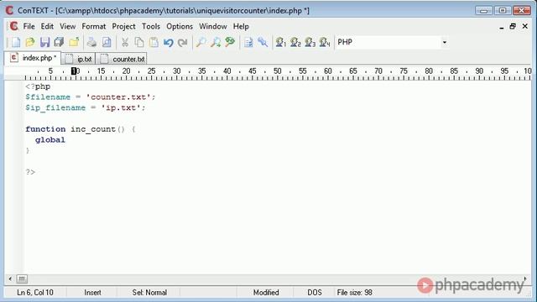Open the Help menu
Image resolution: width=537 pixels, height=302 pixels.
click(241, 26)
